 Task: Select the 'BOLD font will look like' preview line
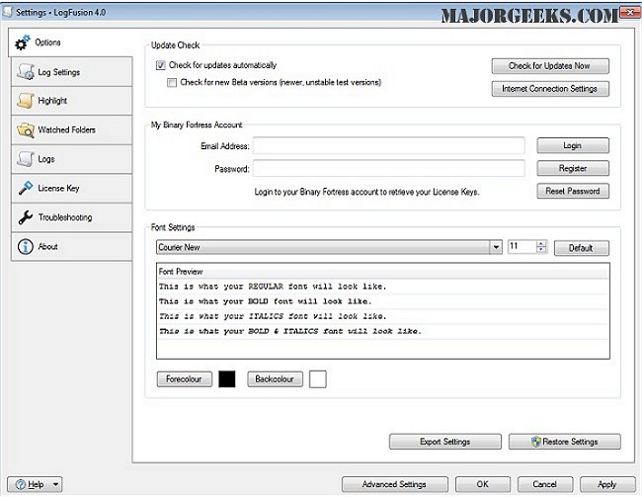click(x=383, y=301)
